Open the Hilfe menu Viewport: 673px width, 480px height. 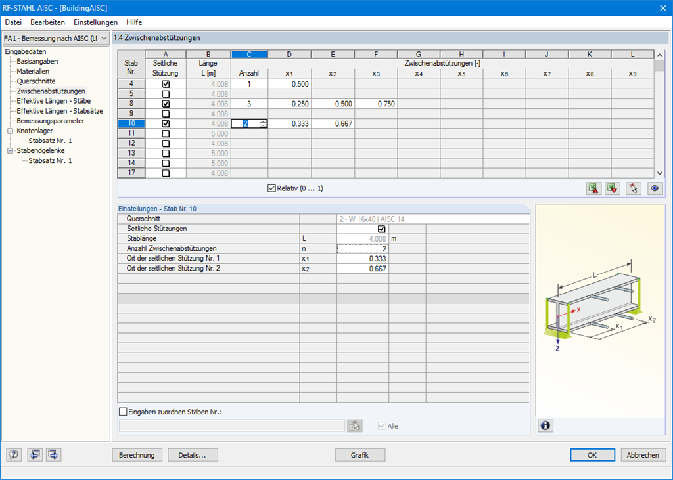(134, 22)
